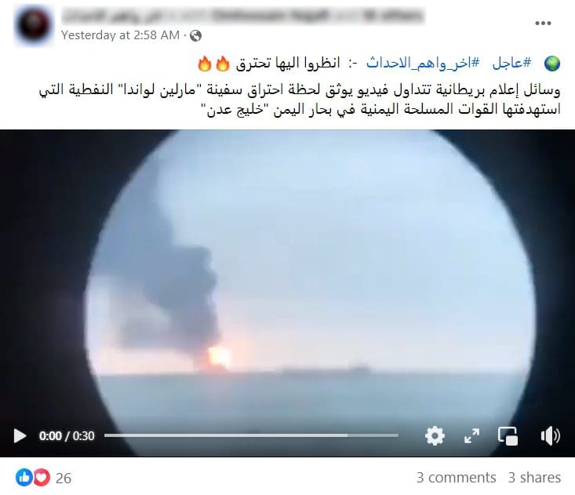575x495 pixels.
Task: Click the poster's profile picture
Action: coord(34,25)
